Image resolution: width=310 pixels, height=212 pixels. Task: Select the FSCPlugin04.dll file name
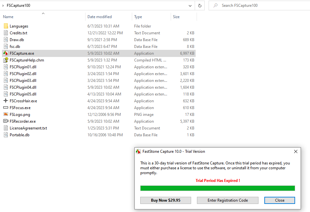(23, 87)
